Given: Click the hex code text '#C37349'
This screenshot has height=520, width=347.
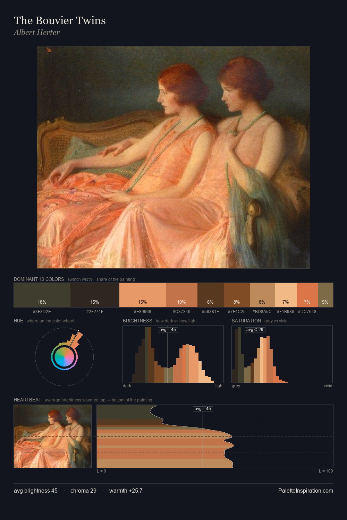Looking at the screenshot, I should click(181, 311).
